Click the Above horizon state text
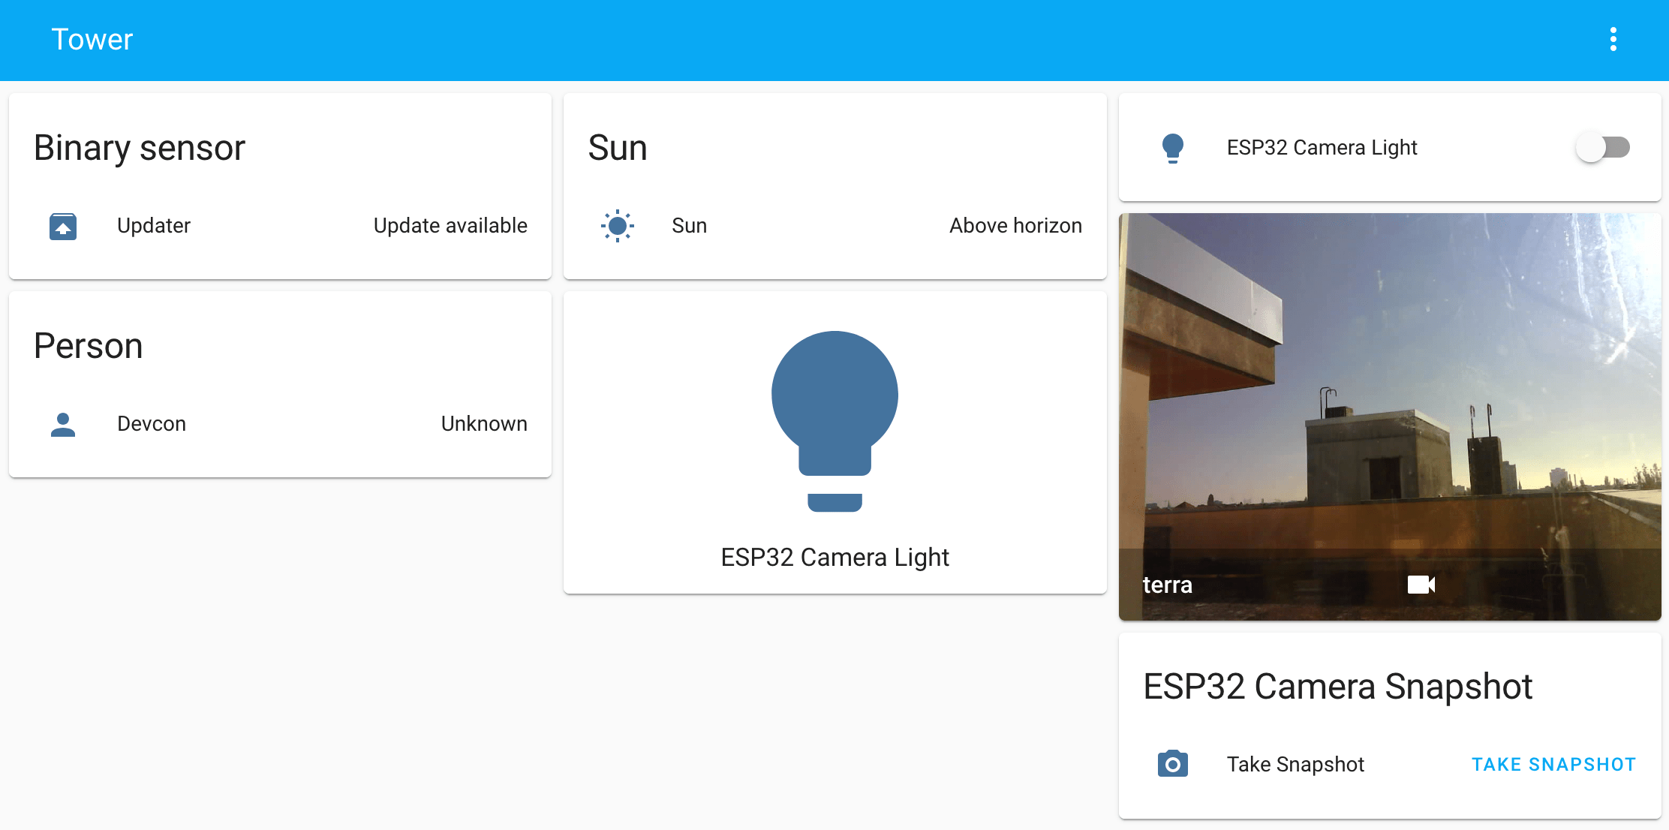The height and width of the screenshot is (830, 1669). (x=1015, y=226)
